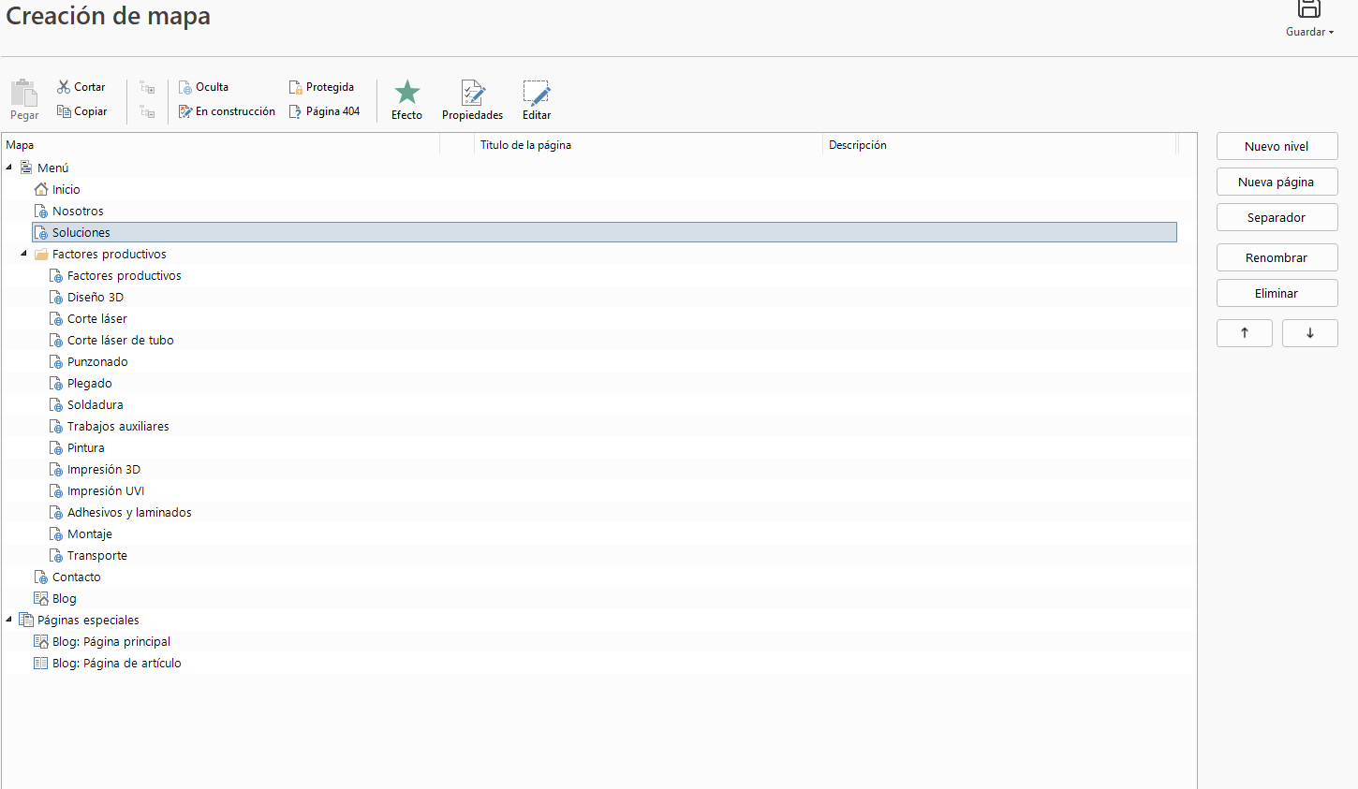Click the Nueva página button
This screenshot has width=1358, height=789.
click(1277, 183)
